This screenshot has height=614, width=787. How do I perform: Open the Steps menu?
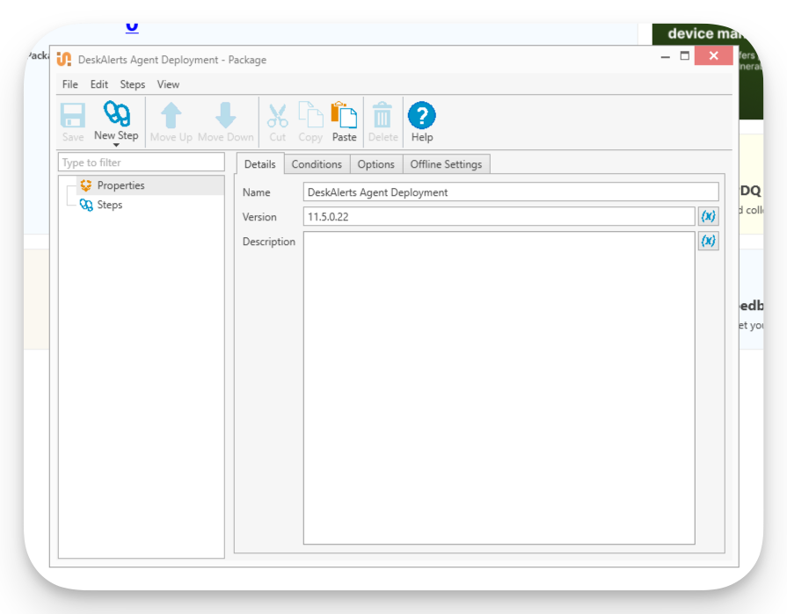coord(132,83)
